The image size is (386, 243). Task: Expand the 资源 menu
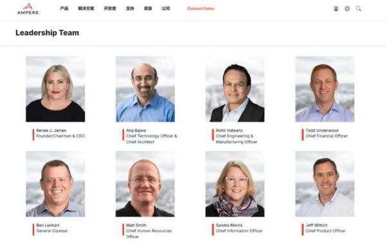point(148,8)
